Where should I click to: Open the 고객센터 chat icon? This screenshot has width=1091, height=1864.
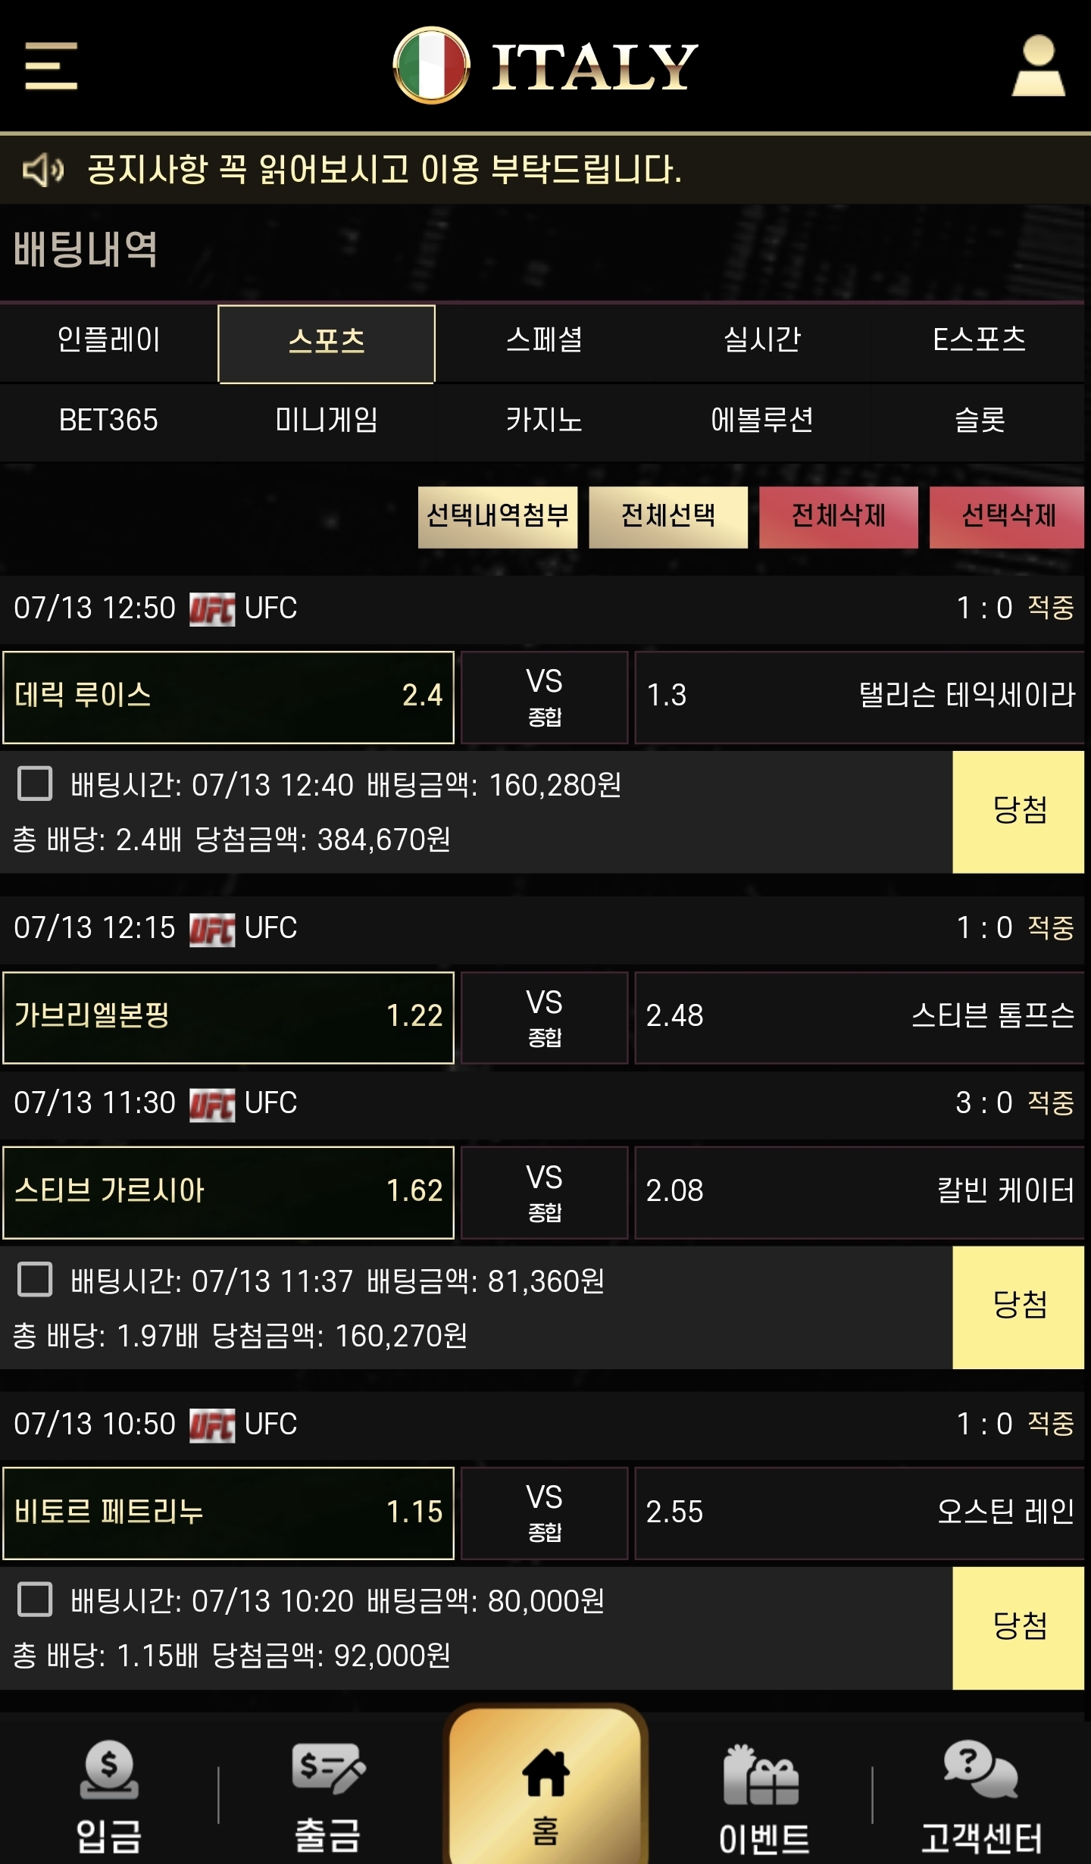pos(980,1770)
